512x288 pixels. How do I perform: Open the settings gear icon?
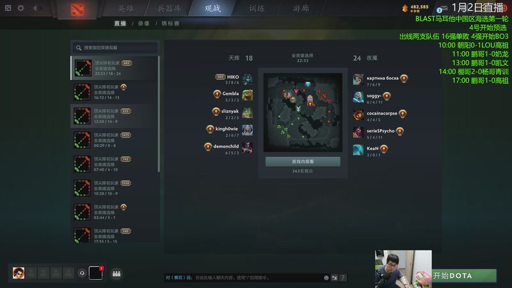click(20, 8)
